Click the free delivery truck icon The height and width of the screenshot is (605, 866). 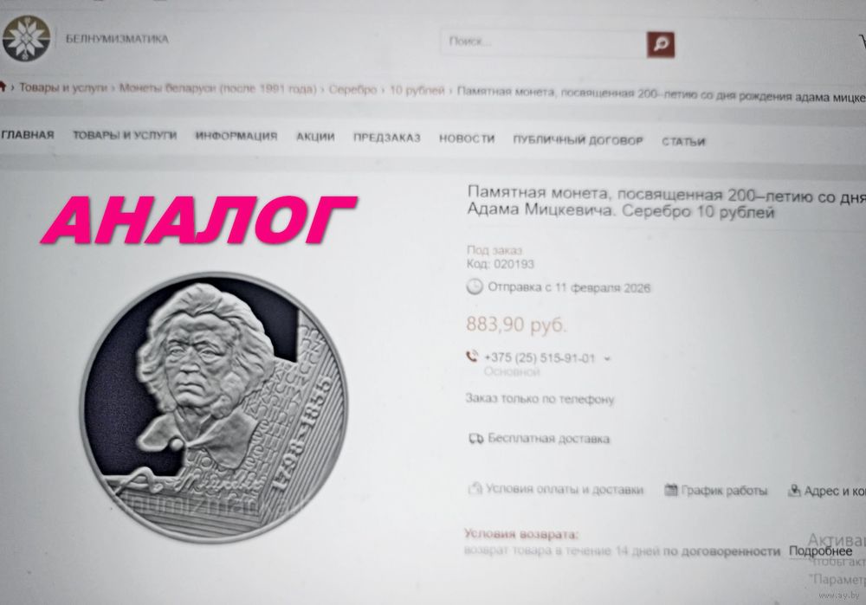475,439
